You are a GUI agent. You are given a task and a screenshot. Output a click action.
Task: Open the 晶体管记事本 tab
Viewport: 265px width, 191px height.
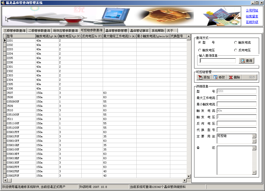[139, 31]
